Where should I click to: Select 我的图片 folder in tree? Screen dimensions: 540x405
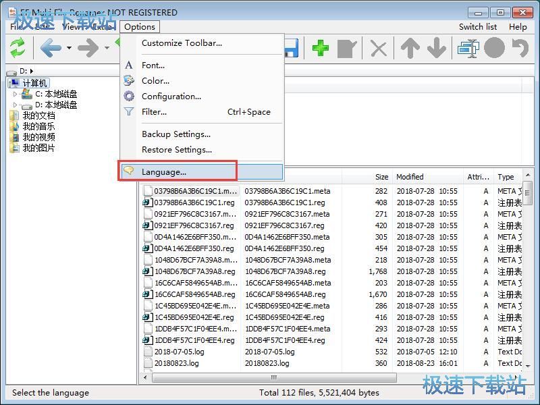coord(38,148)
